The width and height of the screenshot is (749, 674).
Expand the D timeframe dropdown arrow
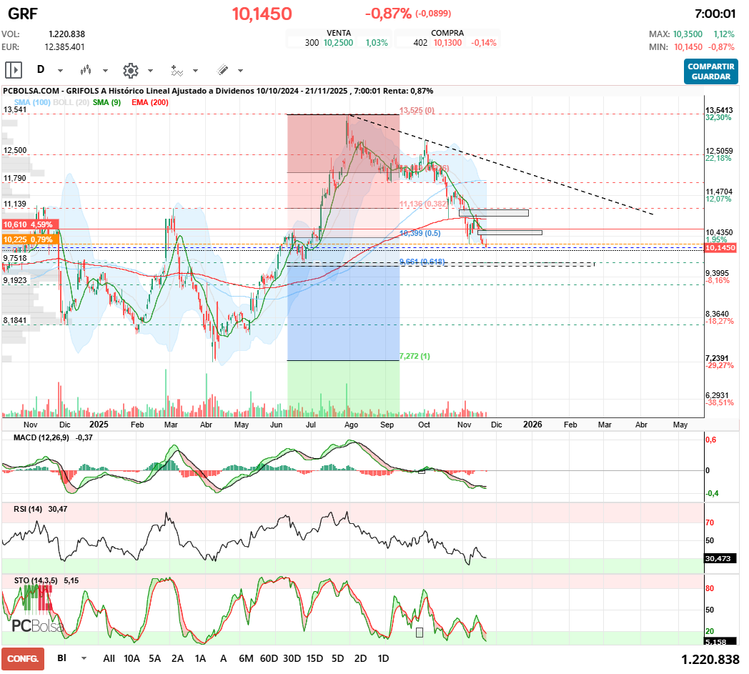click(x=60, y=71)
